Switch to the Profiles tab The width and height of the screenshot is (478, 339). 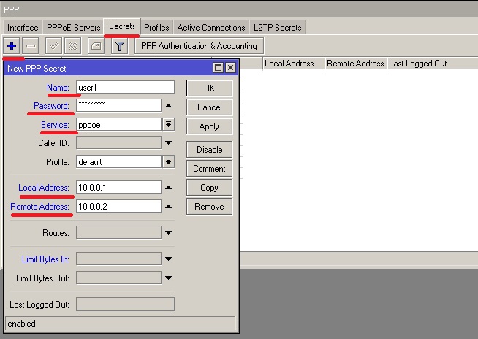[156, 28]
